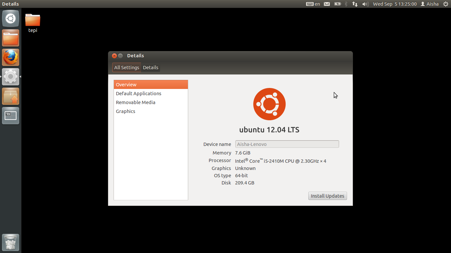Open the mail envelope indicator
This screenshot has width=451, height=253.
point(327,4)
